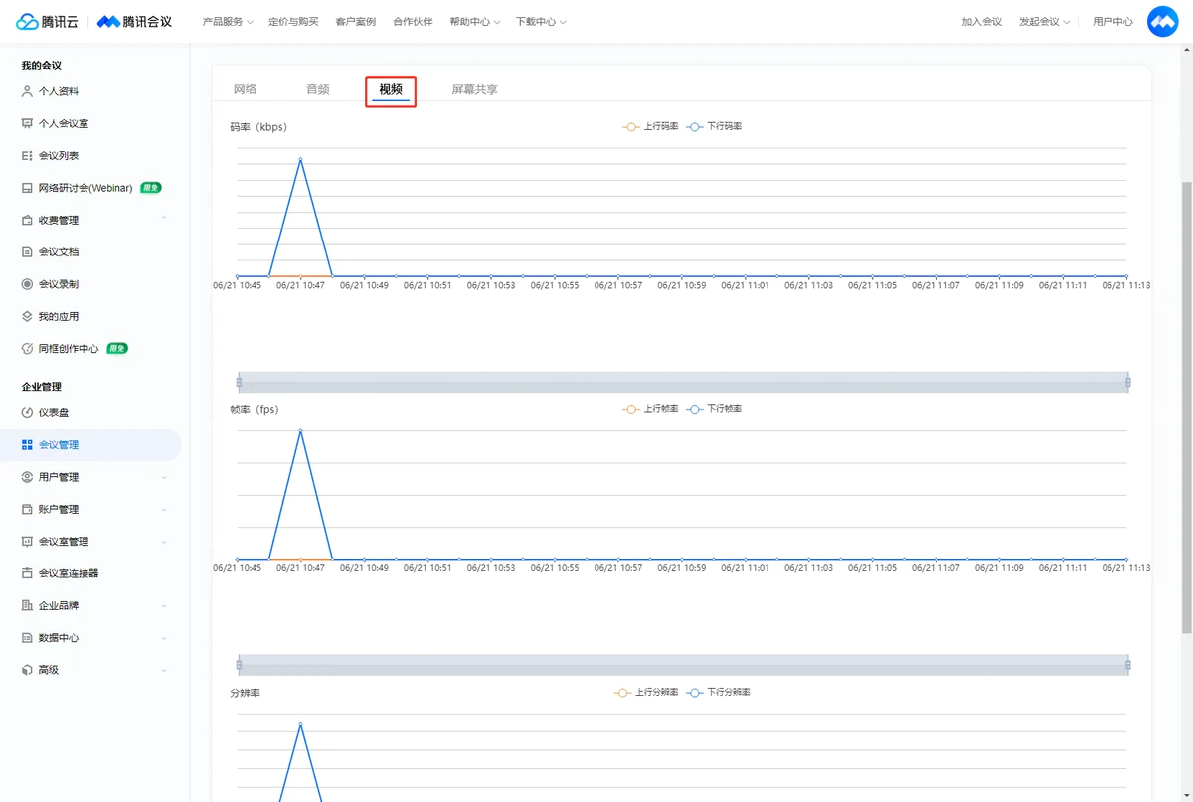Click the 加入会议 link
Image resolution: width=1193 pixels, height=802 pixels.
[x=981, y=22]
